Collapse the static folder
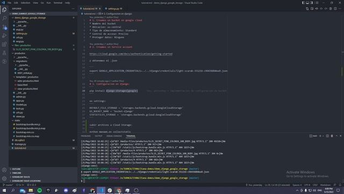The width and height of the screenshot is (344, 194). pyautogui.click(x=17, y=121)
